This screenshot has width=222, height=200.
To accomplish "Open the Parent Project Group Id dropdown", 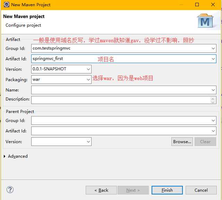I will pos(213,121).
